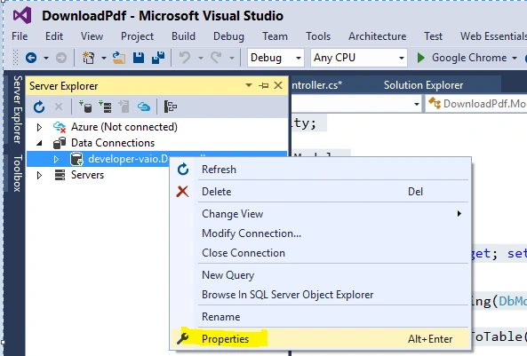527x356 pixels.
Task: Open the Build menu
Action: pos(183,36)
